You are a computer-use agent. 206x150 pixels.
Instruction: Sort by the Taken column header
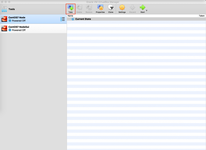pos(202,16)
